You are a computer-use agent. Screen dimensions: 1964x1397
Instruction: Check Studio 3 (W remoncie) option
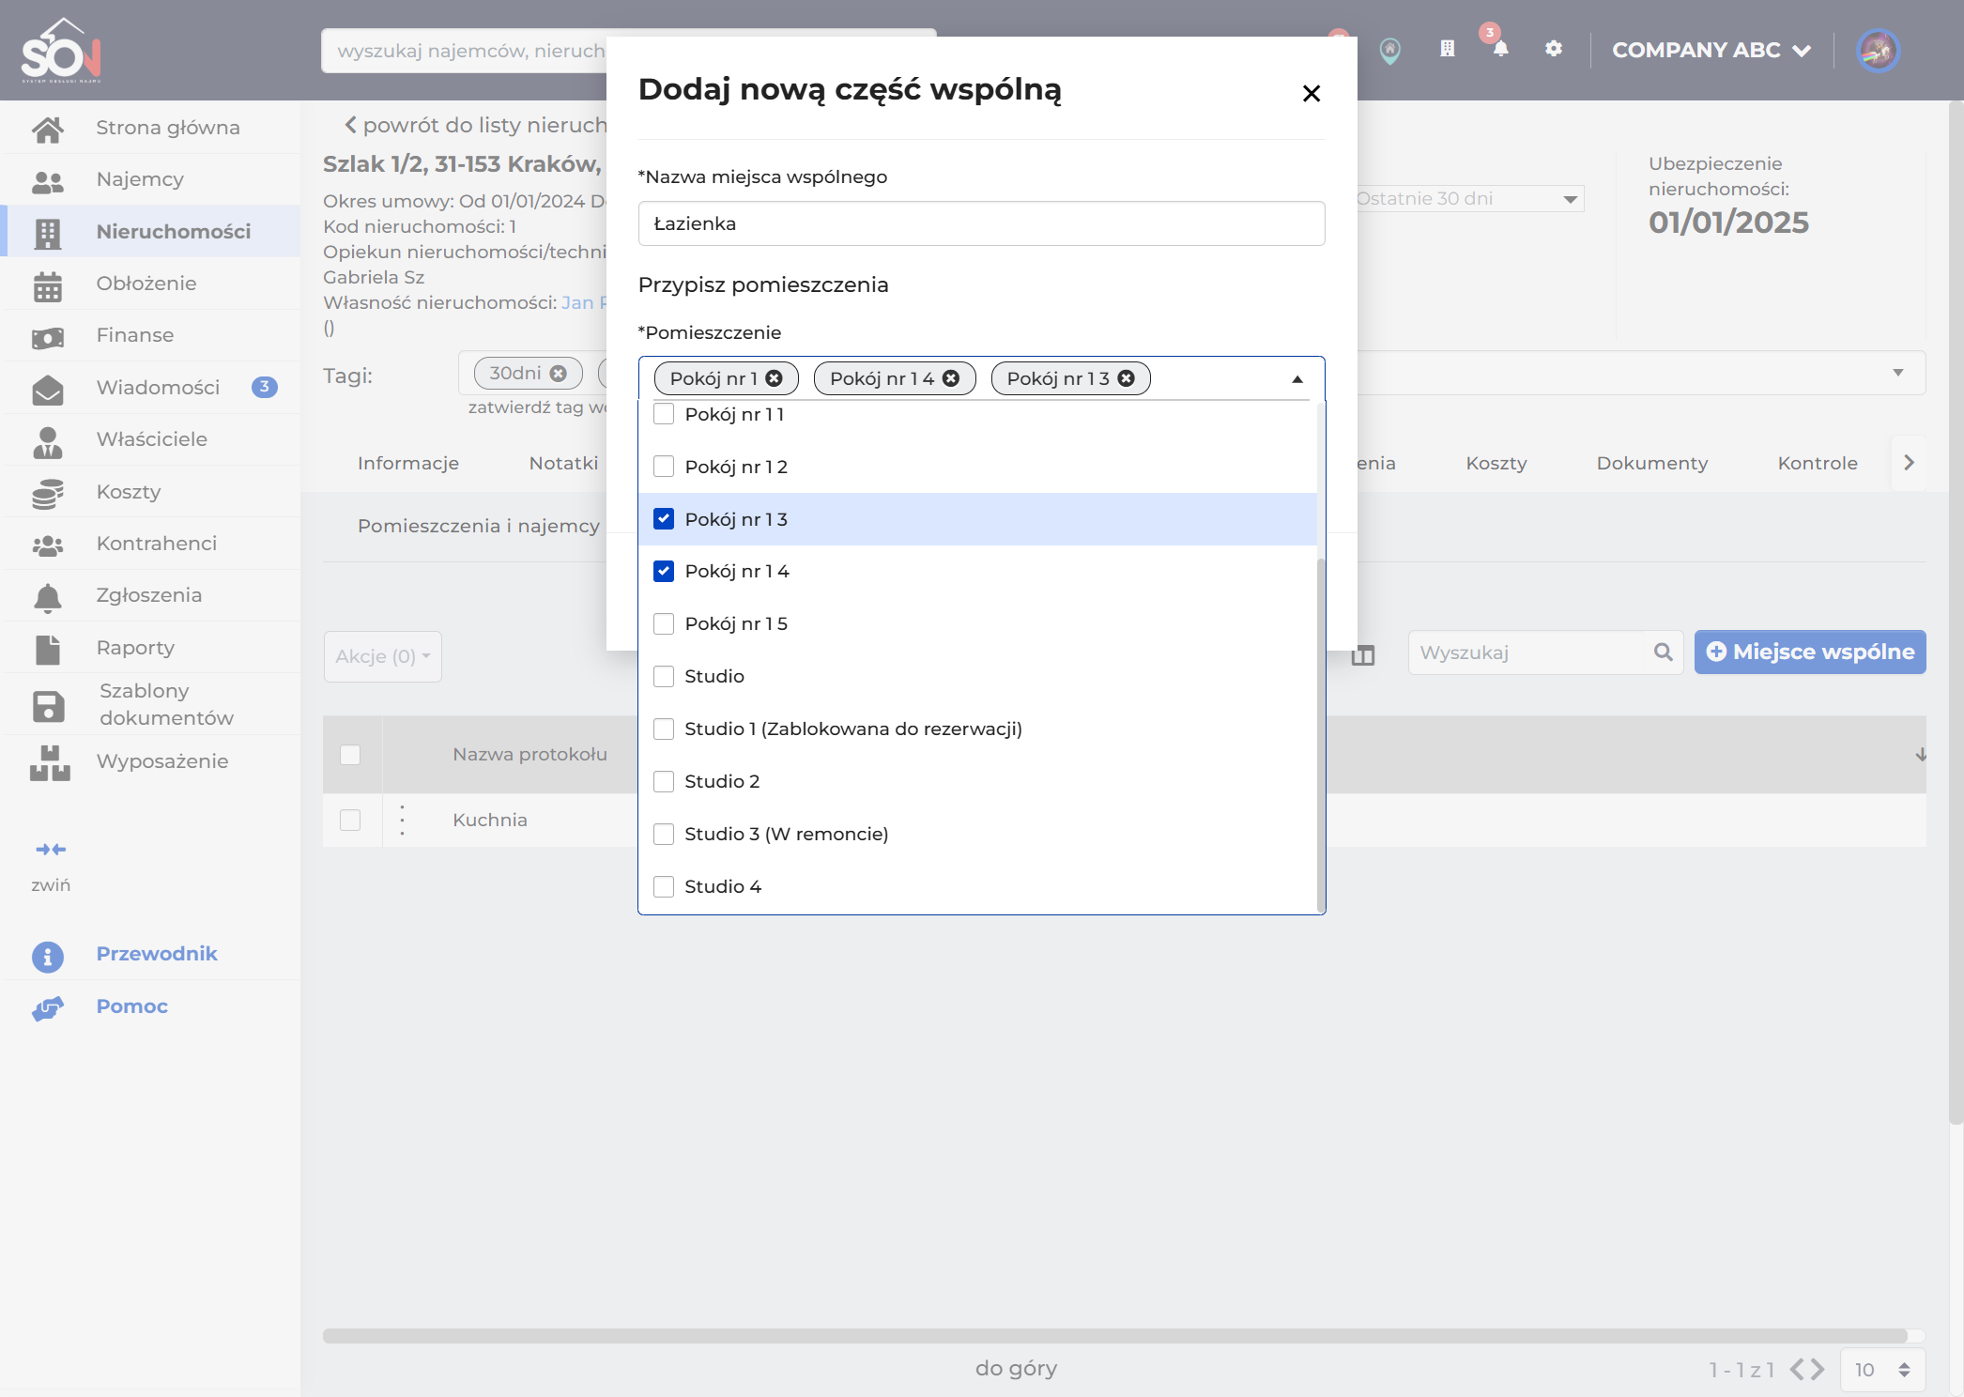[664, 834]
